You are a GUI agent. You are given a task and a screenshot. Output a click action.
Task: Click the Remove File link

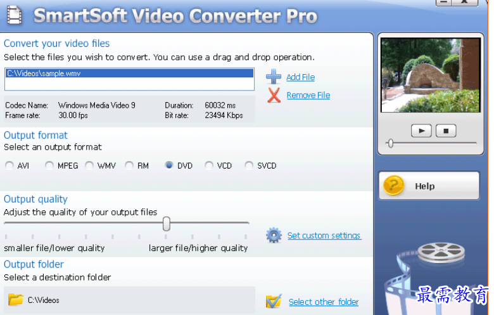pos(308,95)
